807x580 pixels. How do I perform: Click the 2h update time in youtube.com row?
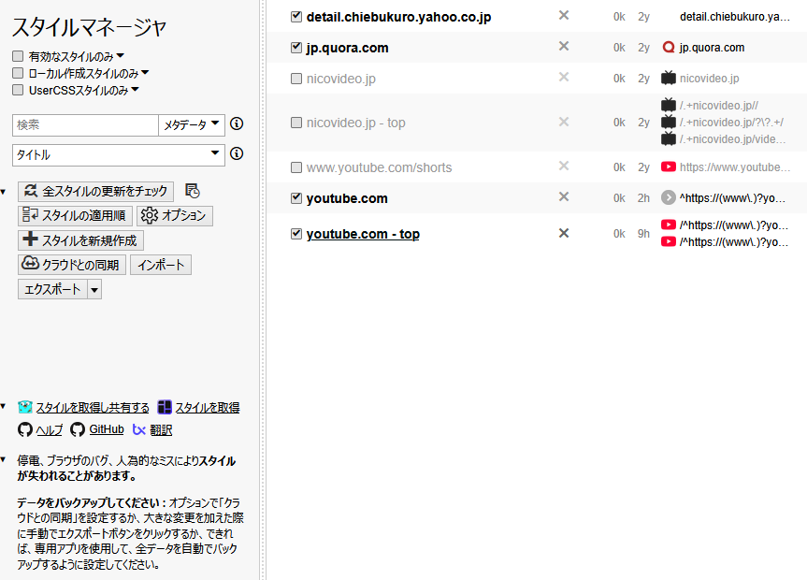click(643, 198)
